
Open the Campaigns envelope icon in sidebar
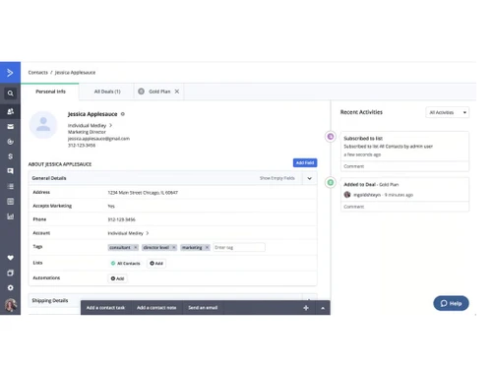[x=10, y=127]
